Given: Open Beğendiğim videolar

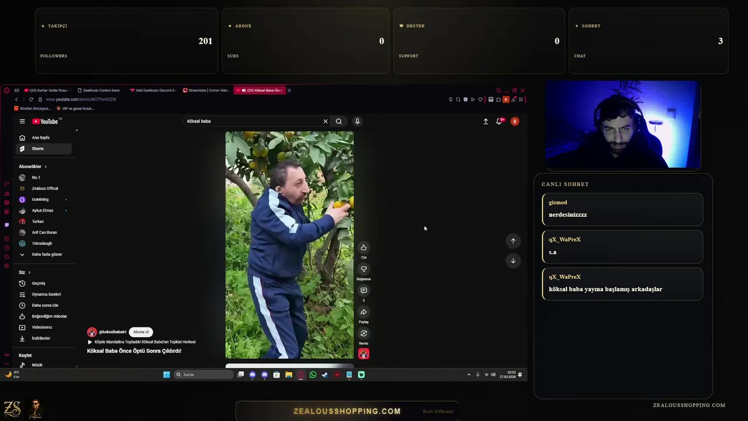Looking at the screenshot, I should 44,316.
